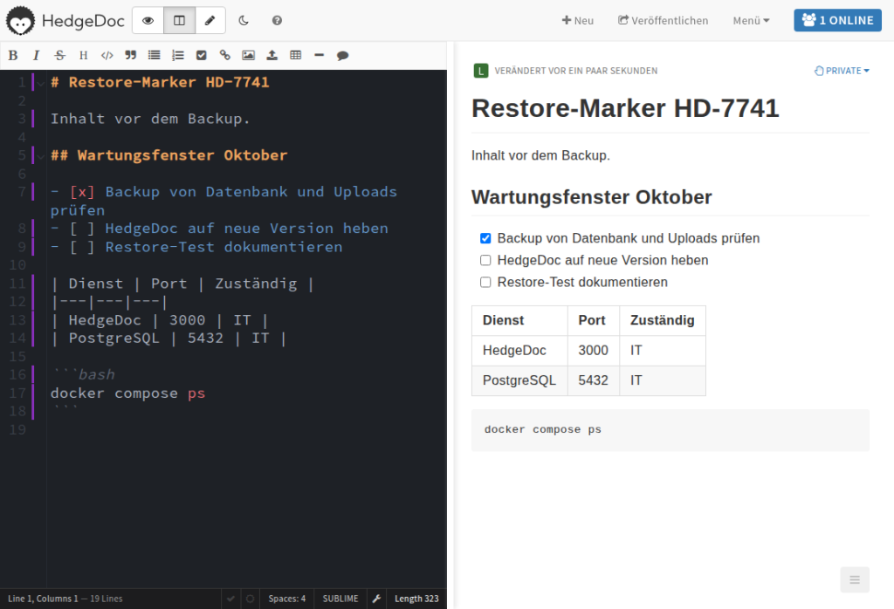This screenshot has width=894, height=609.
Task: Insert a comment with the speech bubble icon
Action: [x=342, y=55]
